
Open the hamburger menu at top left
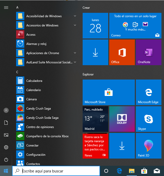(x=6, y=7)
